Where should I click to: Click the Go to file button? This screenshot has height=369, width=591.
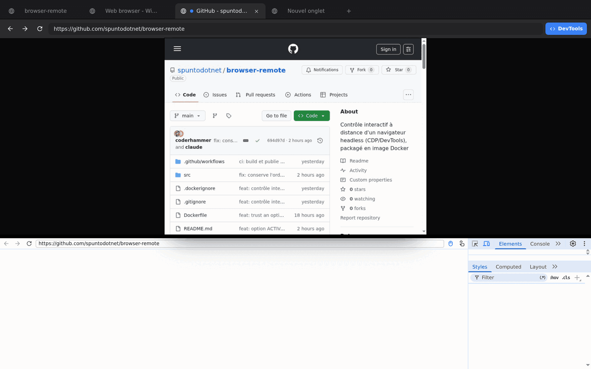coord(277,116)
